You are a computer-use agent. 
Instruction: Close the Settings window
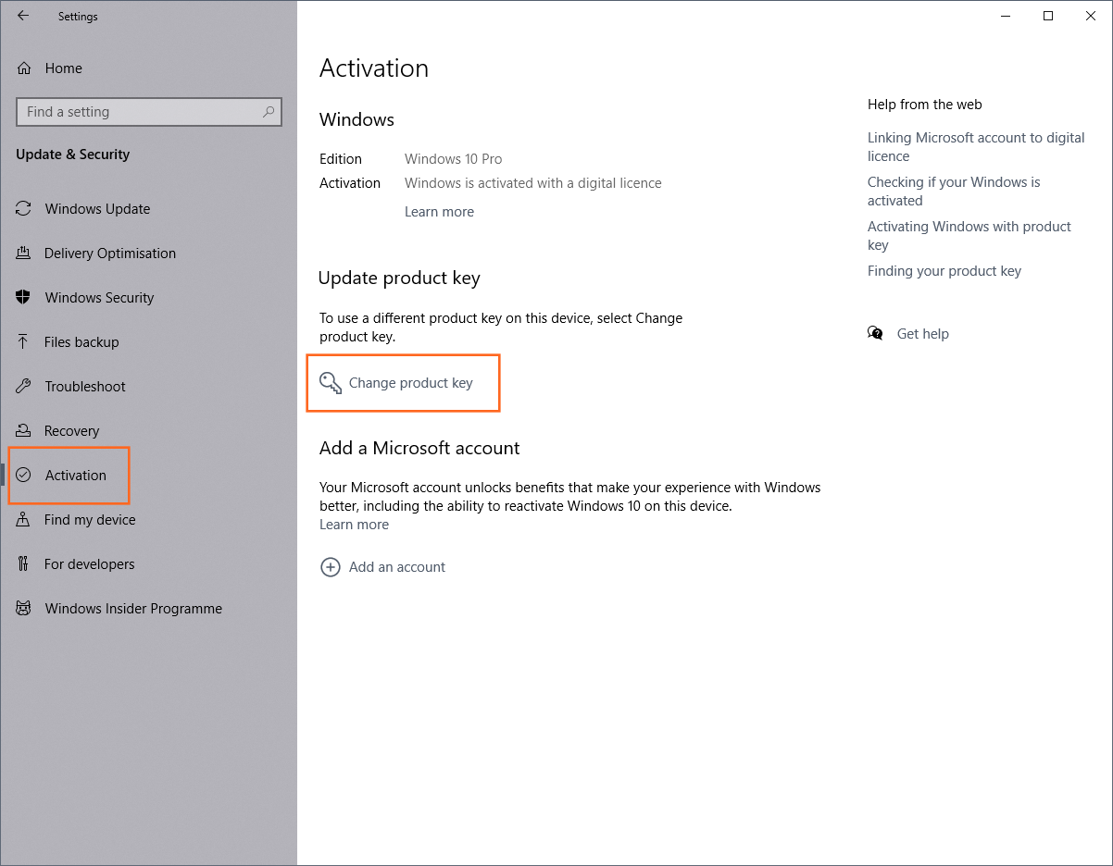1091,16
